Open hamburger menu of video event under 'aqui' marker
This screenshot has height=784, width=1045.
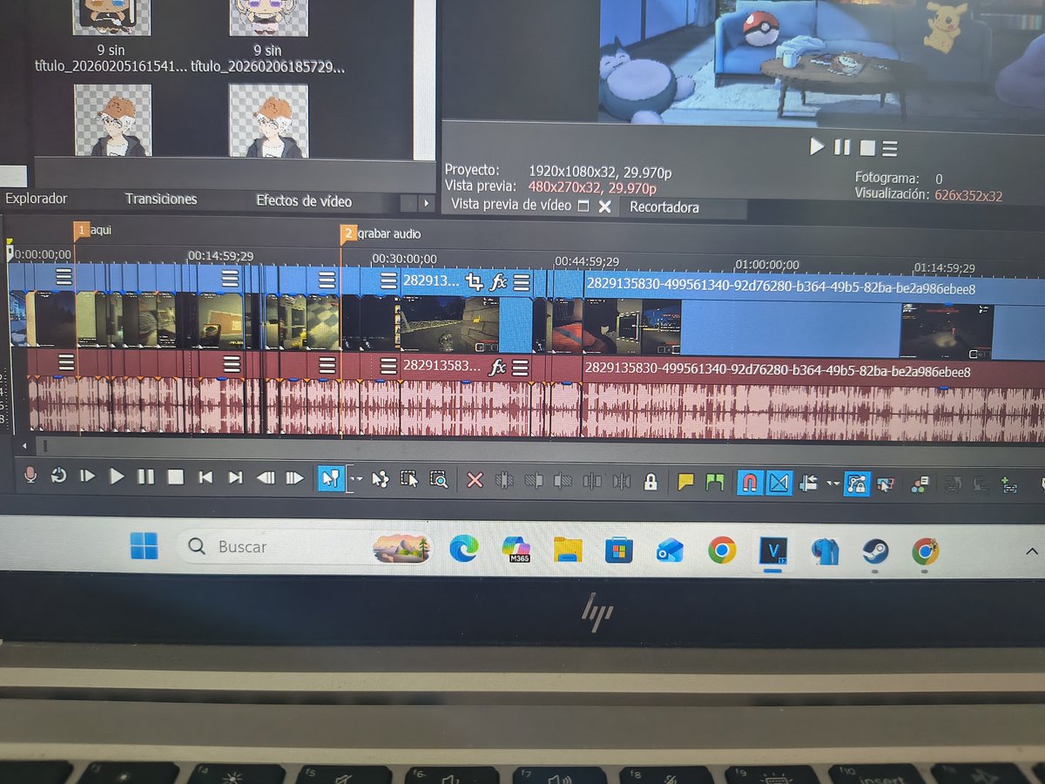(x=65, y=277)
